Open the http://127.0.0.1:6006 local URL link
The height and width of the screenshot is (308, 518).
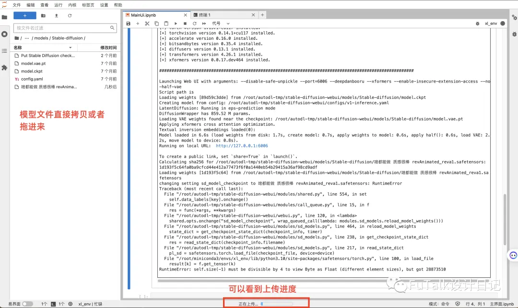(242, 146)
